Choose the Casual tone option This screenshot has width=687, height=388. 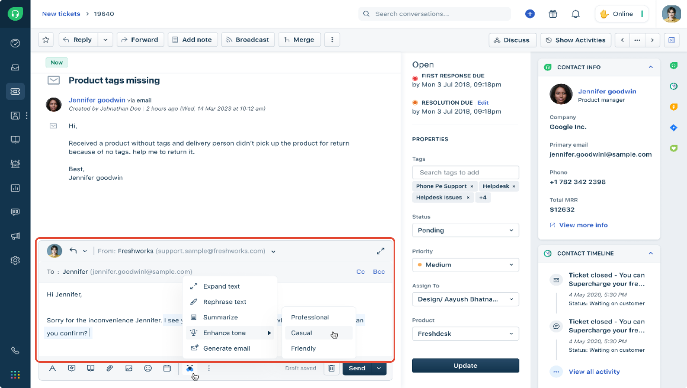pyautogui.click(x=319, y=333)
